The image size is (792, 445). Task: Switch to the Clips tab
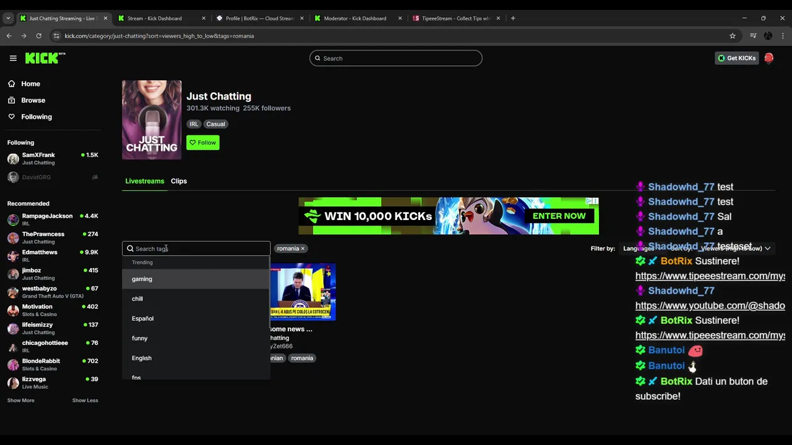click(179, 181)
